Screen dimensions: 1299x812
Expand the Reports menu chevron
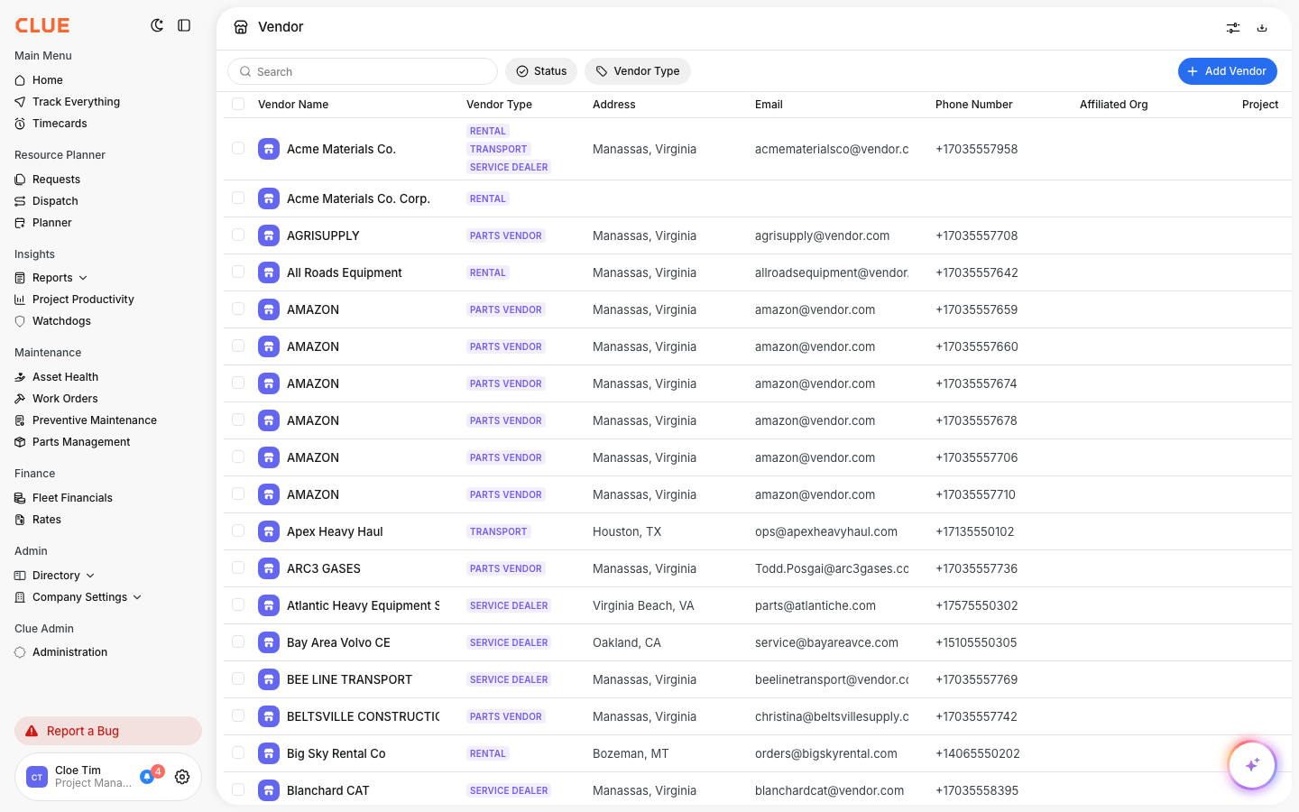83,278
